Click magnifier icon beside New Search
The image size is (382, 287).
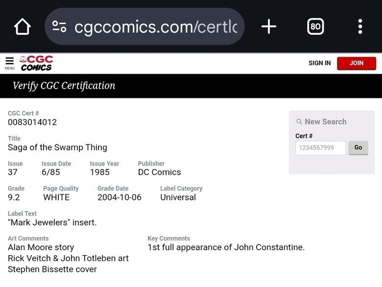point(299,122)
